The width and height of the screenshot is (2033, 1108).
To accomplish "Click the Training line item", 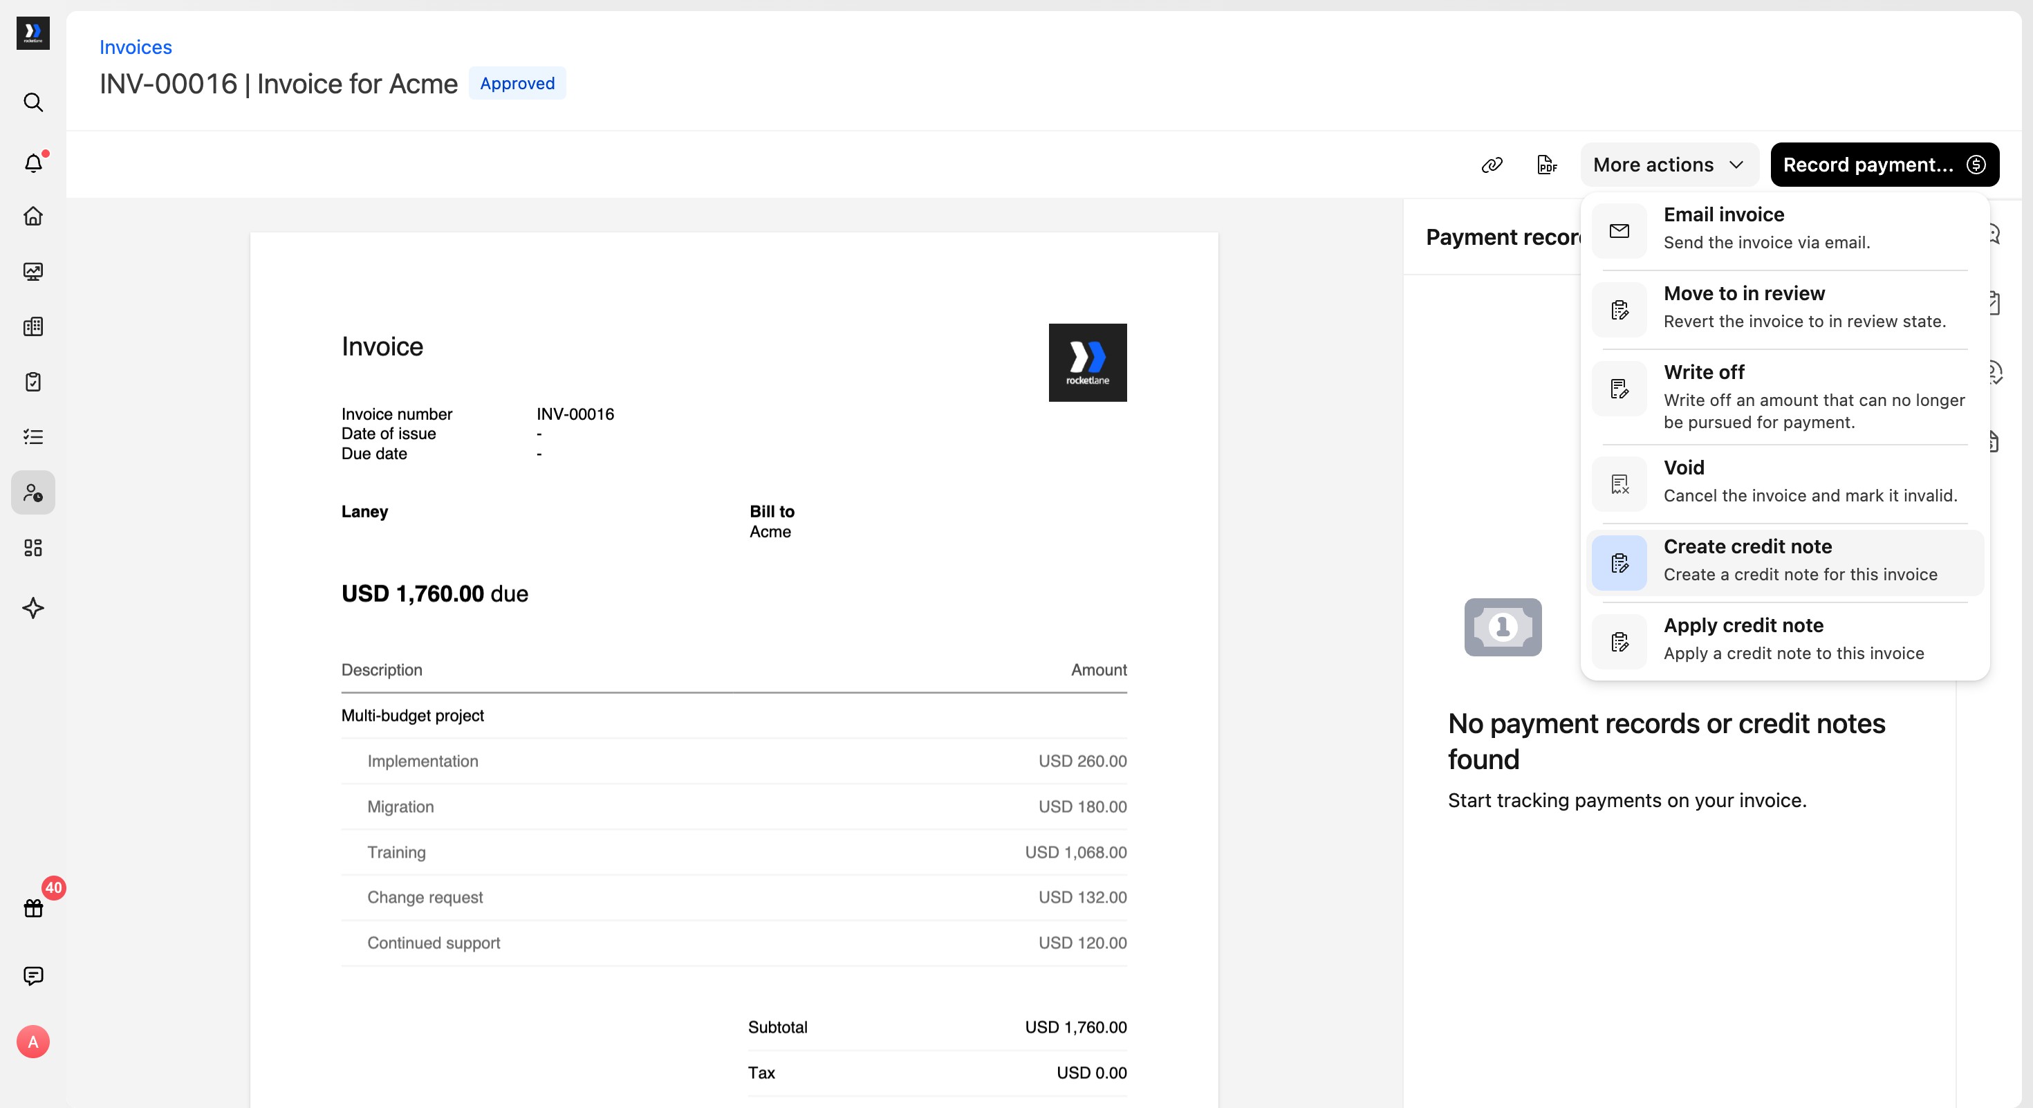I will click(x=734, y=852).
